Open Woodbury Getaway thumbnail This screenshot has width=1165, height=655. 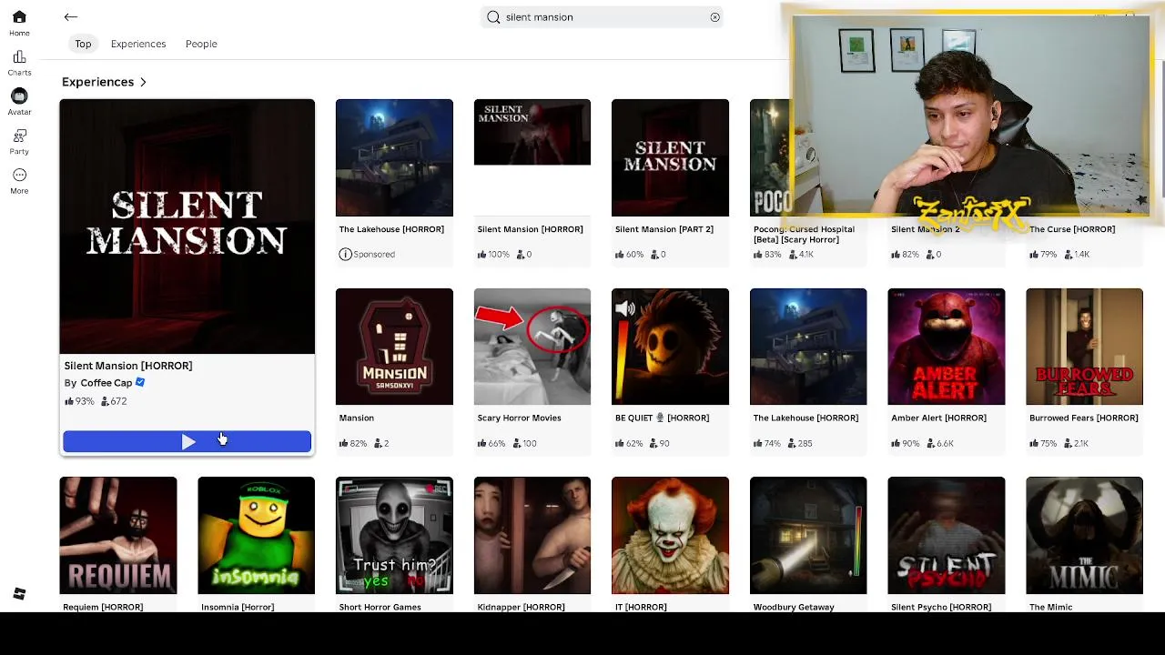pos(808,535)
